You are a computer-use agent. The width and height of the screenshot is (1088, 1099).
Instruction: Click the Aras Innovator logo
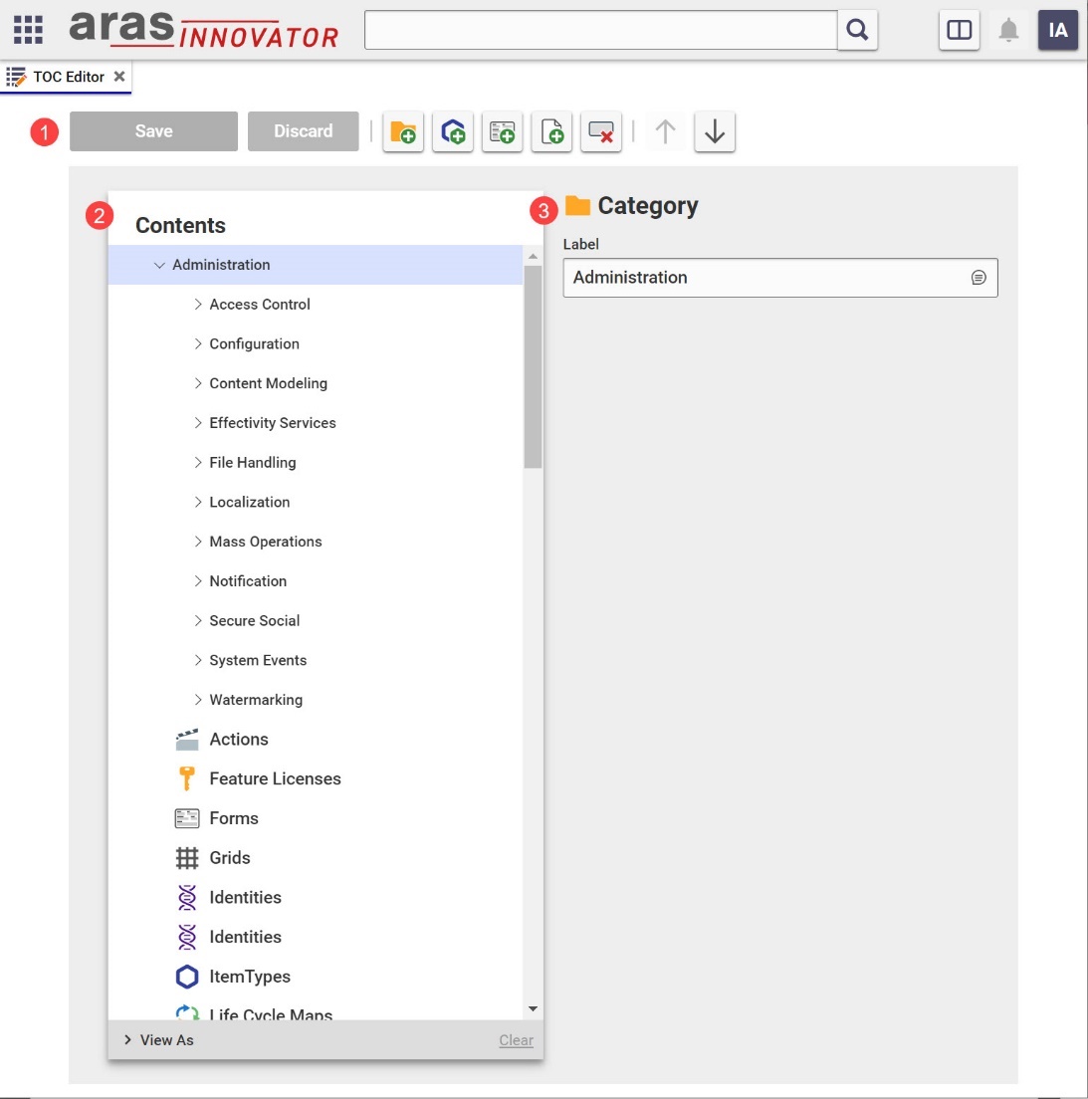(x=203, y=30)
